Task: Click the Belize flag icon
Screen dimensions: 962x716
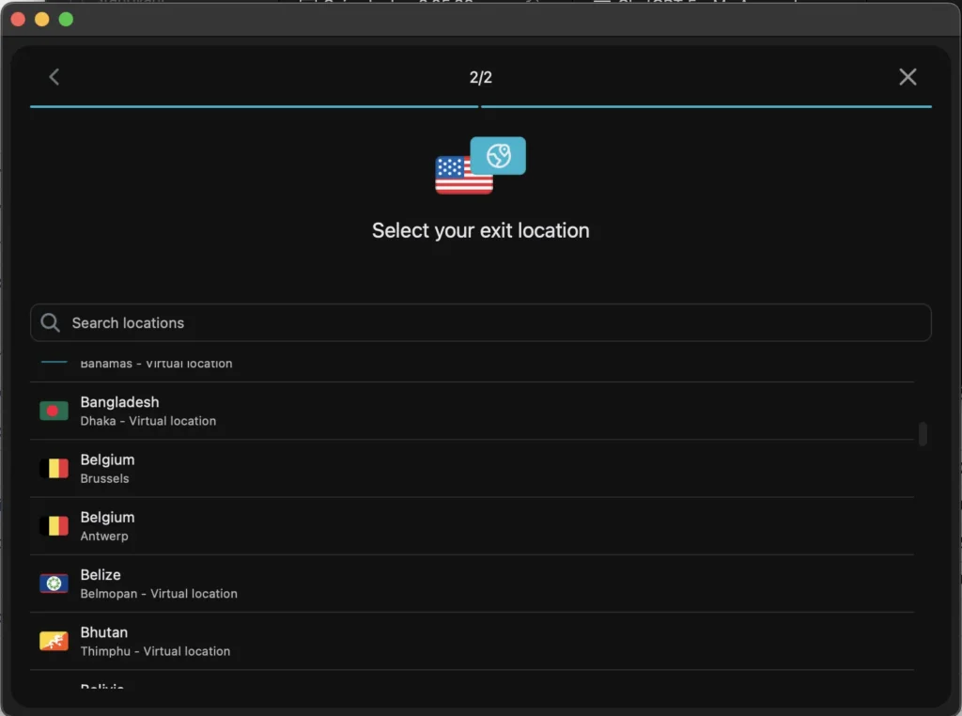Action: coord(54,584)
